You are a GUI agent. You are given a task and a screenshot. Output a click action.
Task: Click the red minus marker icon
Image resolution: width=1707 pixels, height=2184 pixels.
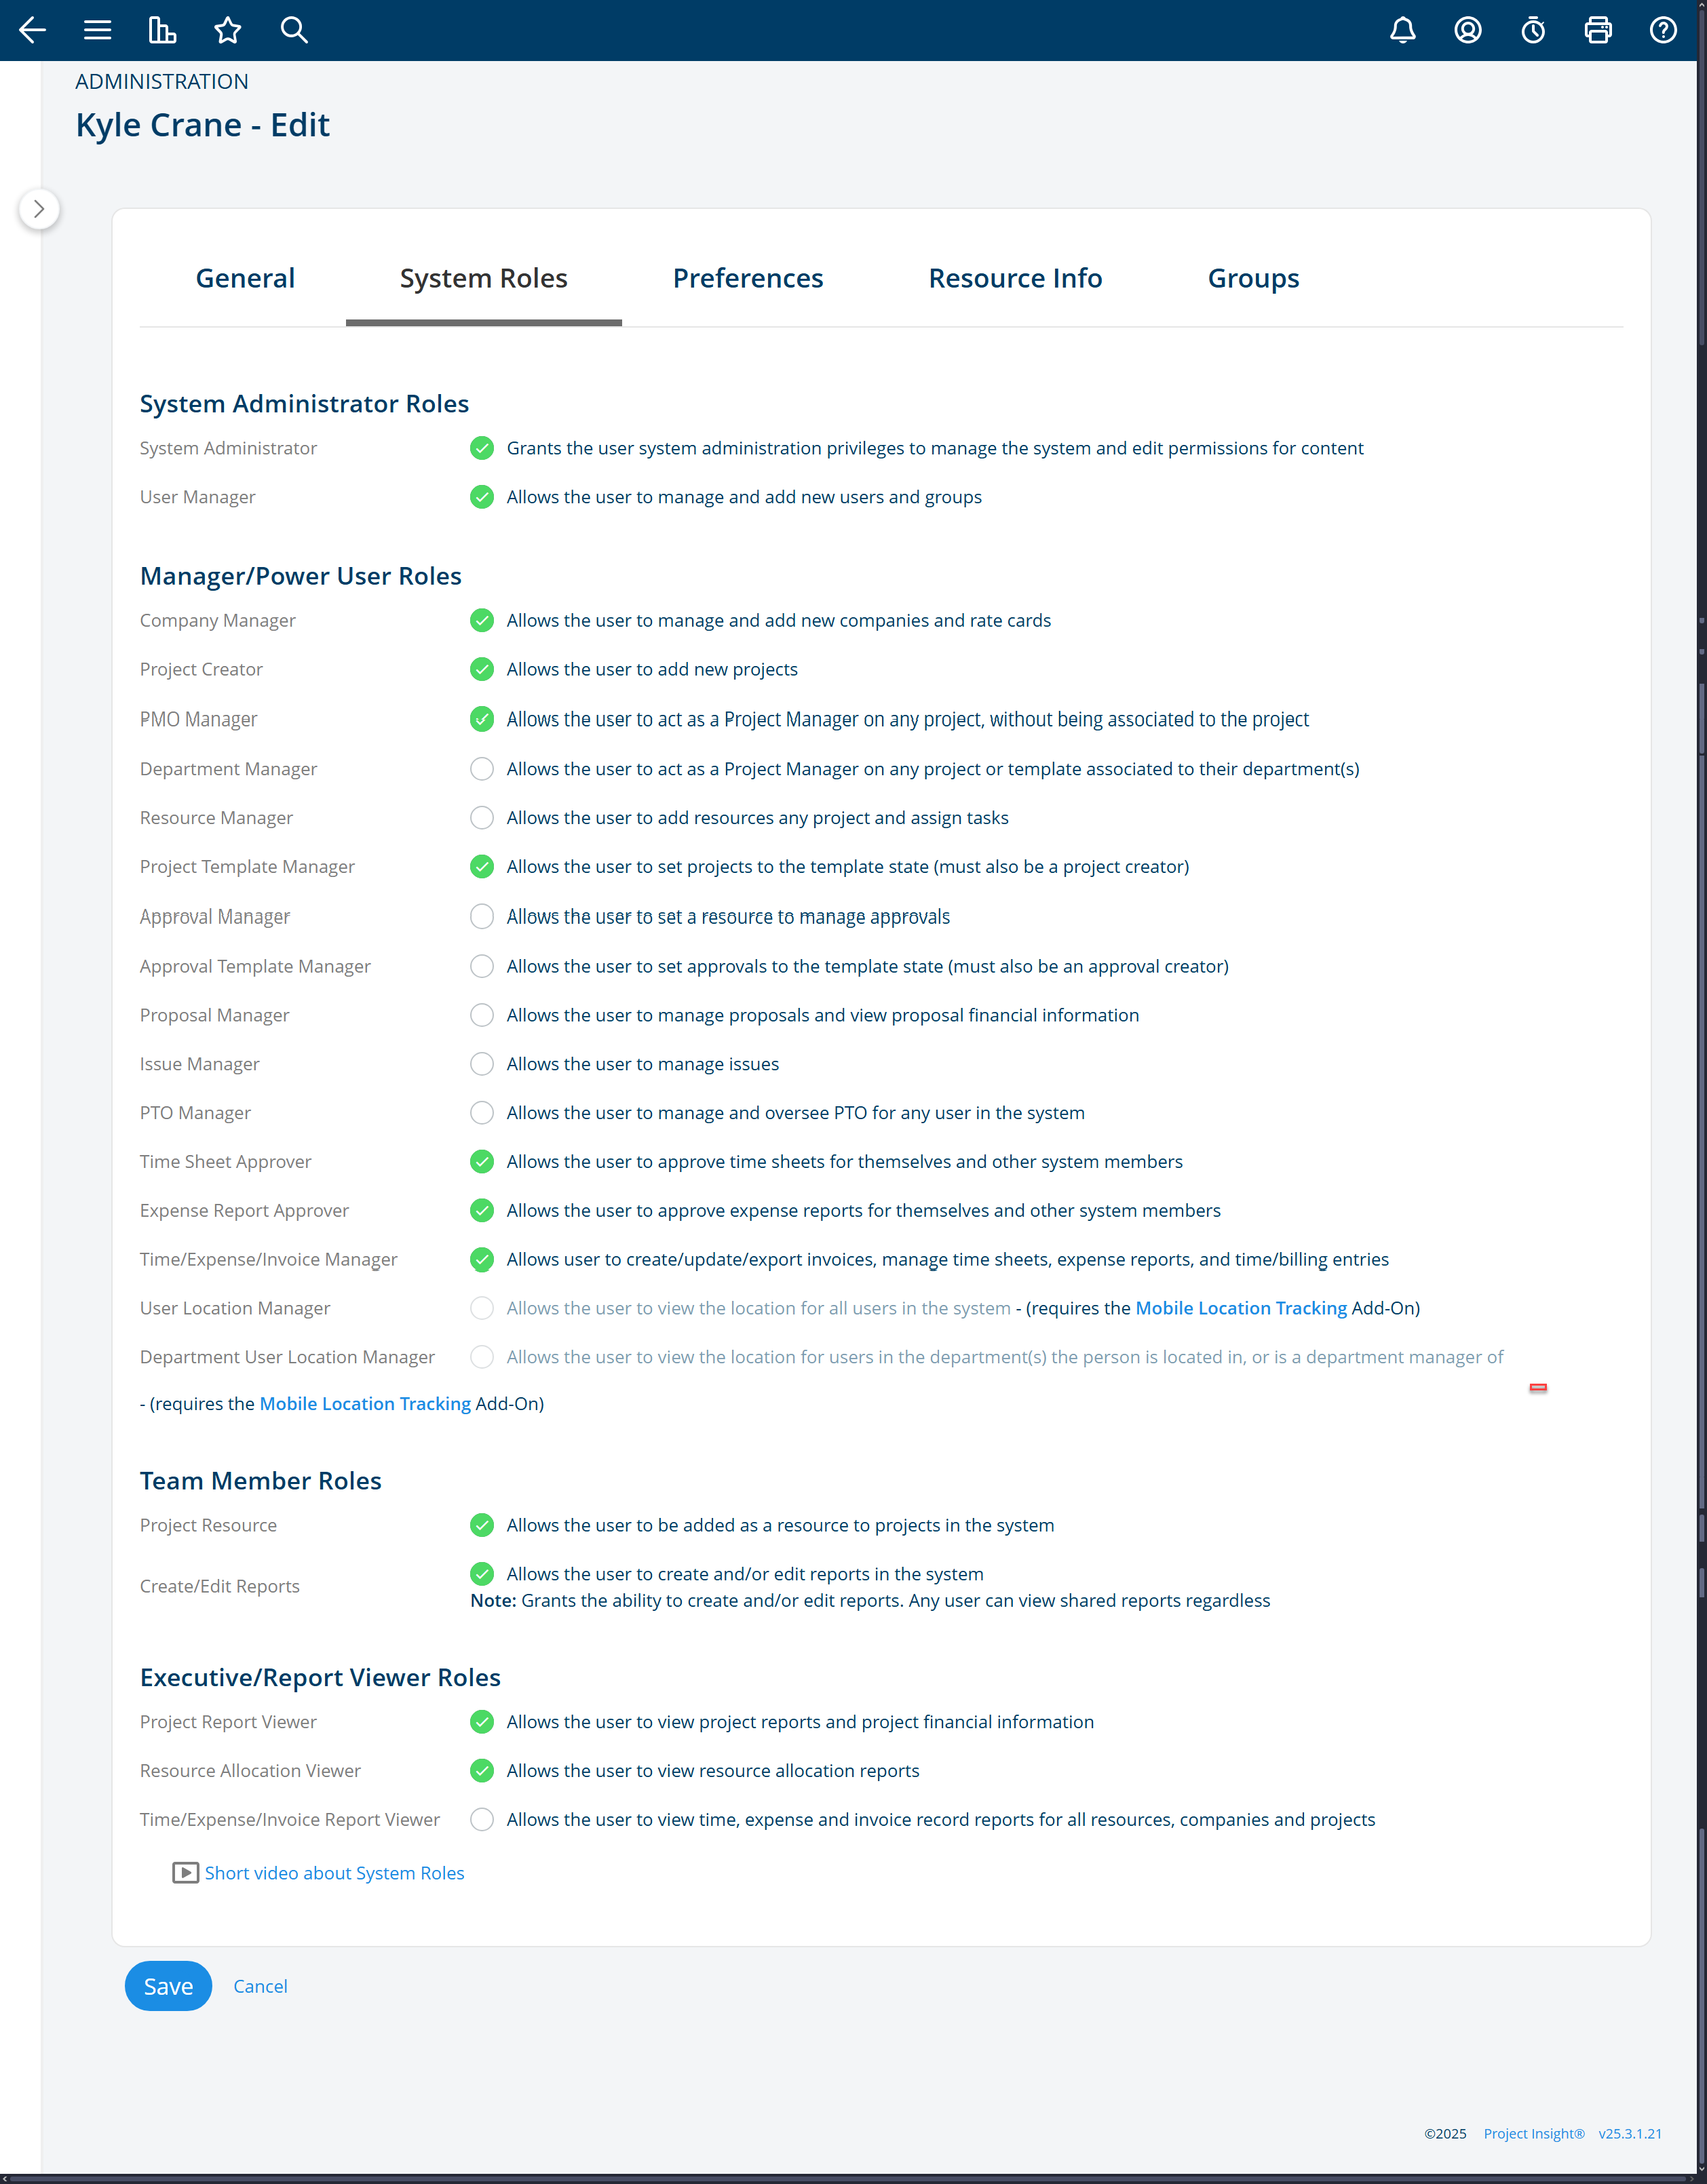[1538, 1388]
